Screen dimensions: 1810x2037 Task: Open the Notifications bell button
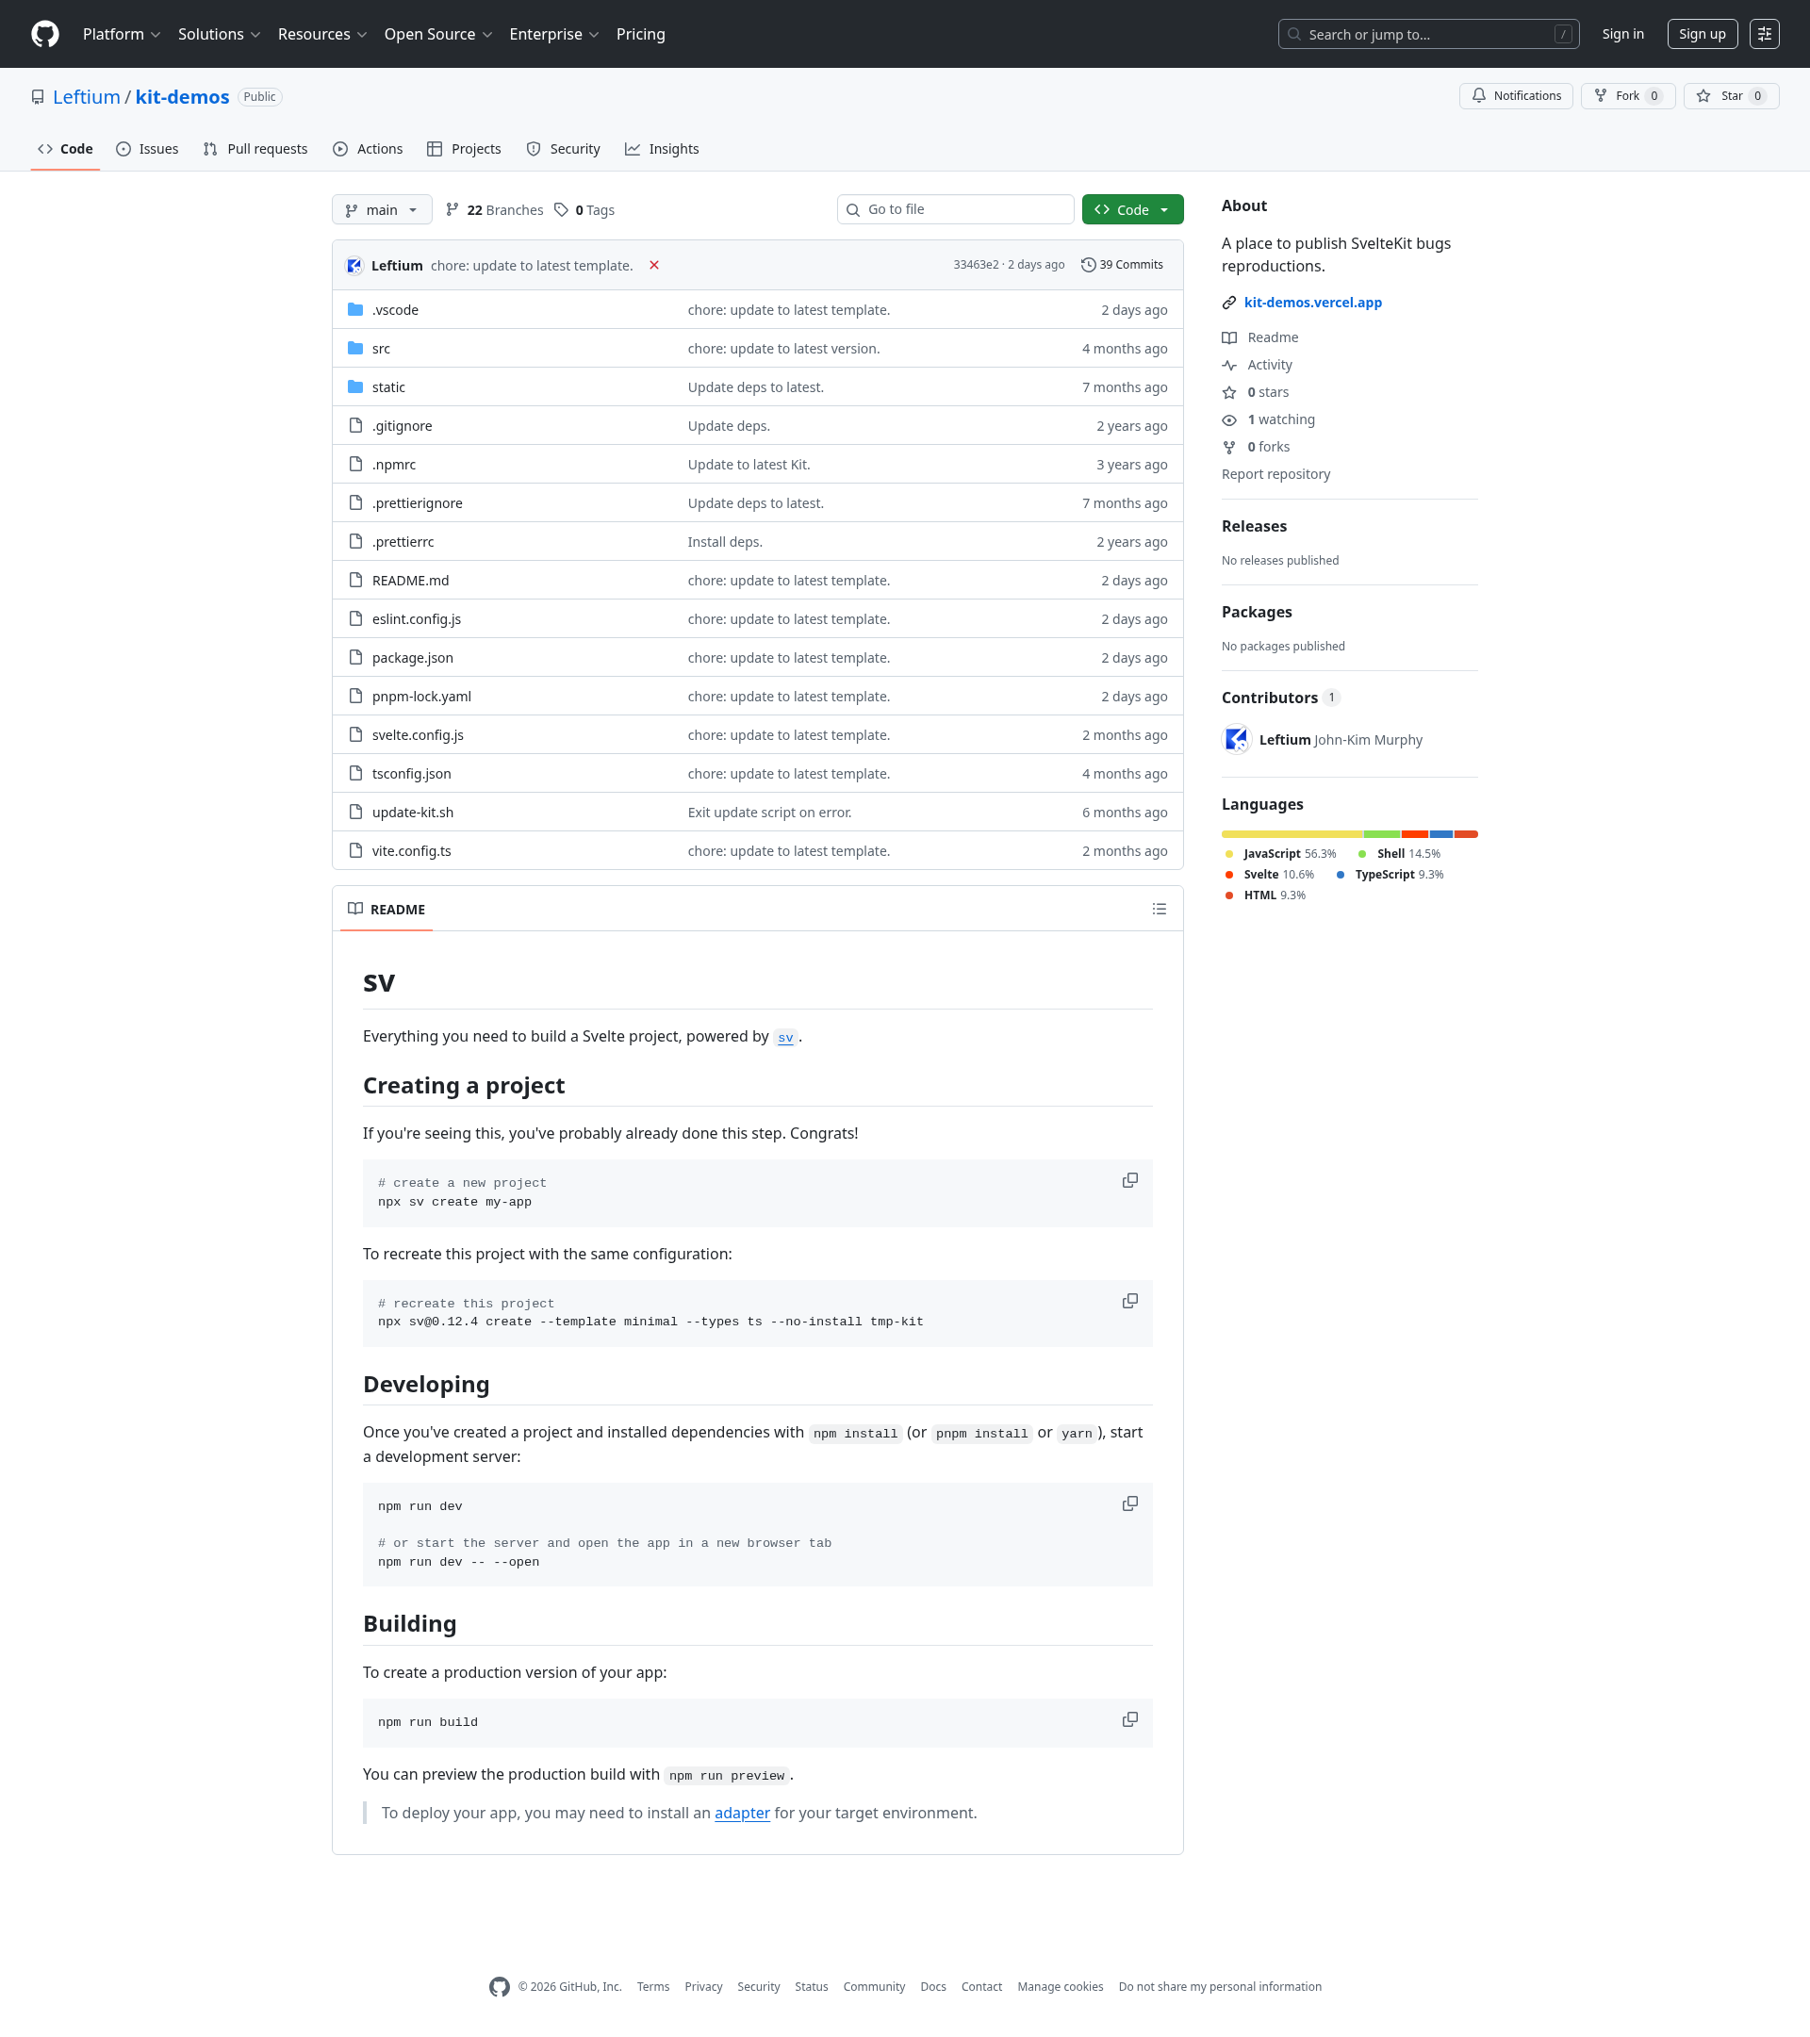click(1516, 95)
